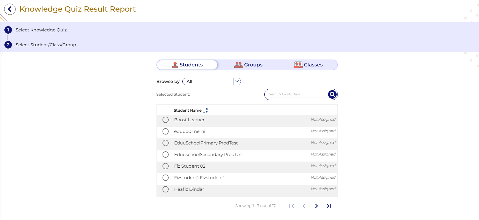Go to the first page of students
The width and height of the screenshot is (479, 220).
[x=292, y=206]
